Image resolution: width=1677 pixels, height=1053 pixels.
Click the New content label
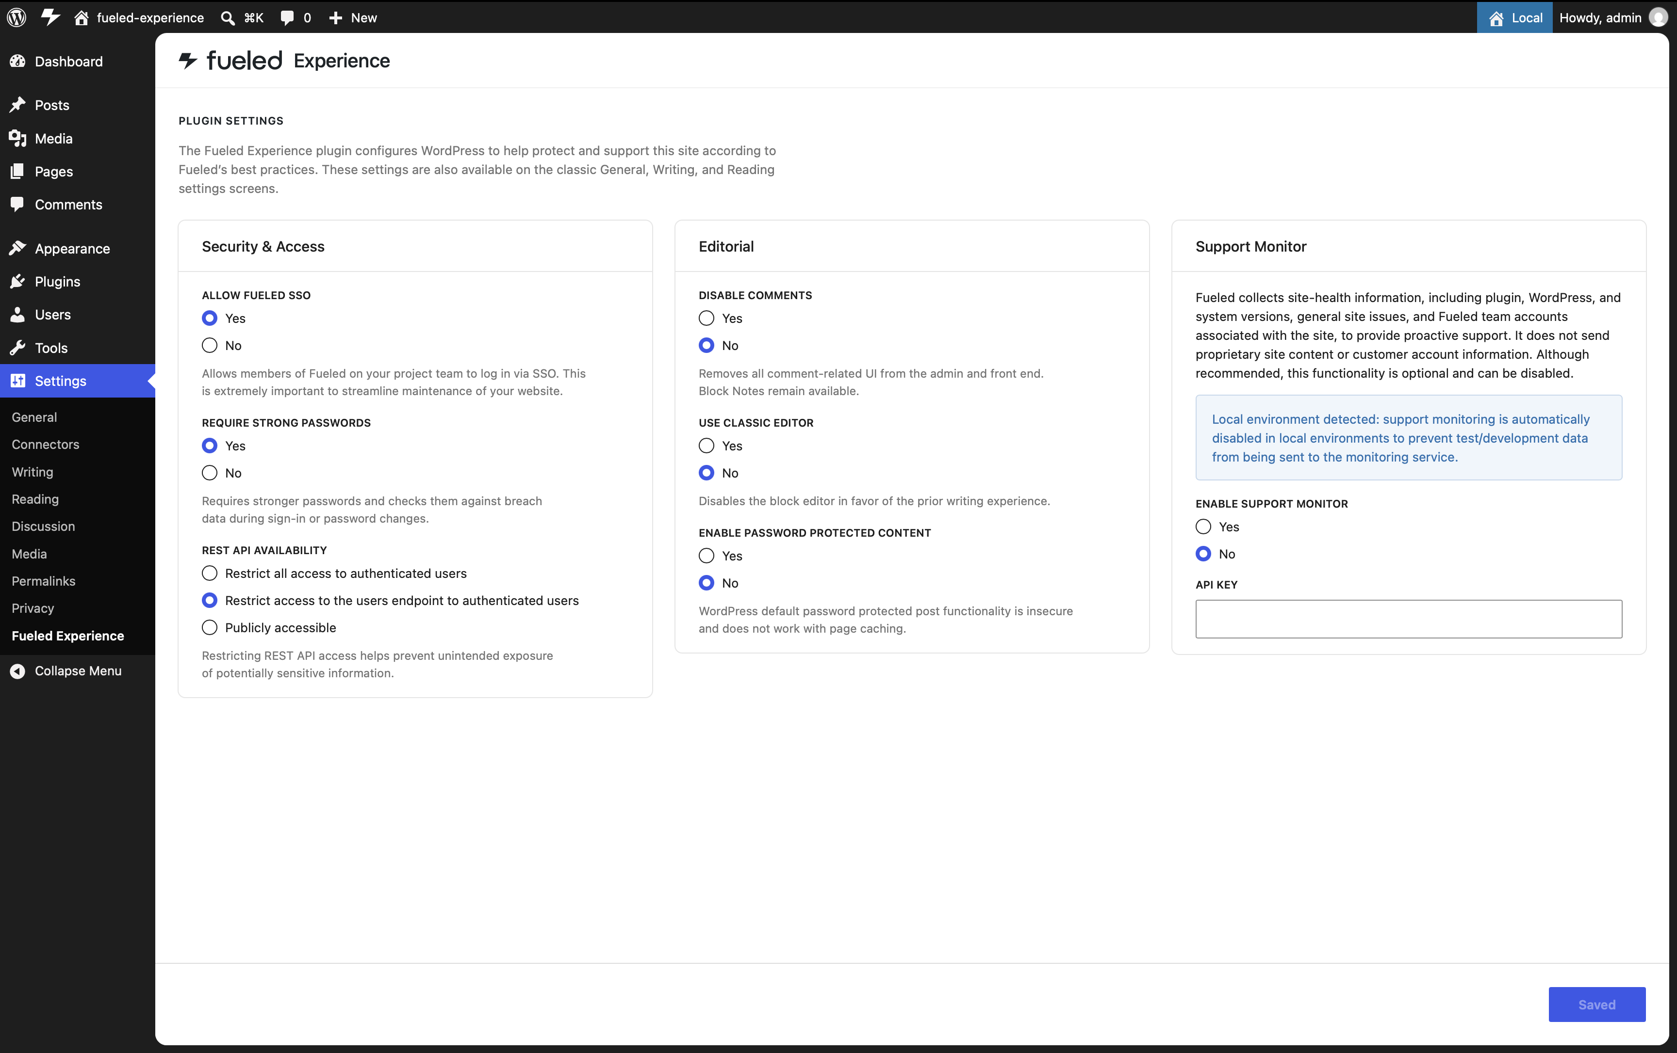[363, 17]
